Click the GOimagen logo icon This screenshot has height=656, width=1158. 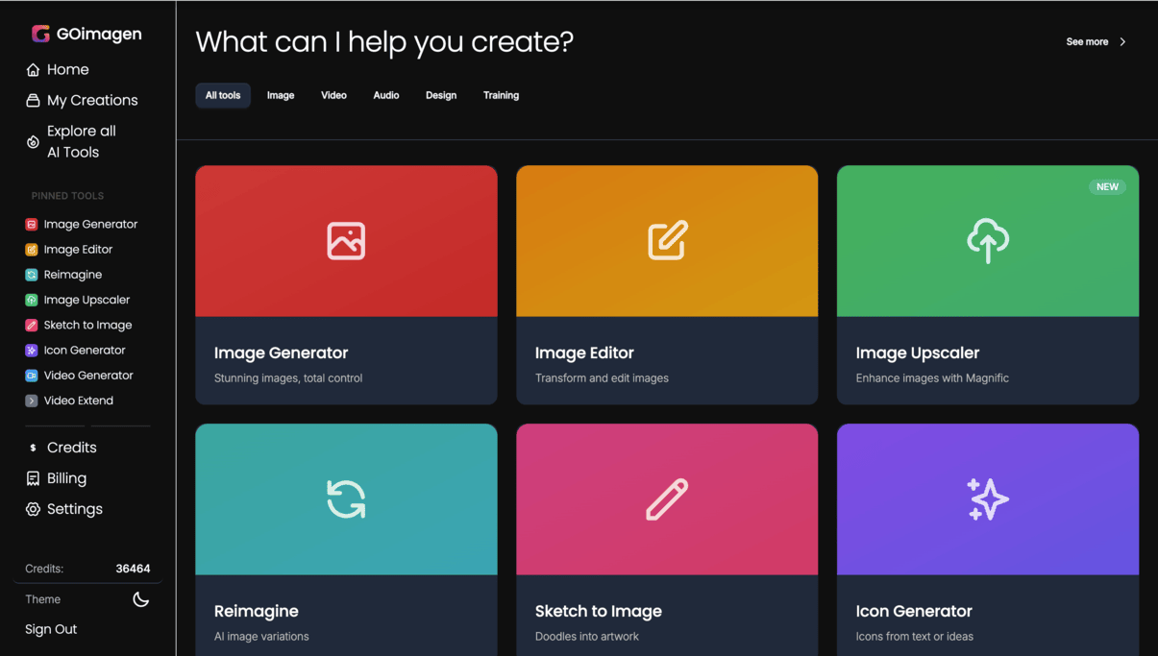click(x=40, y=34)
